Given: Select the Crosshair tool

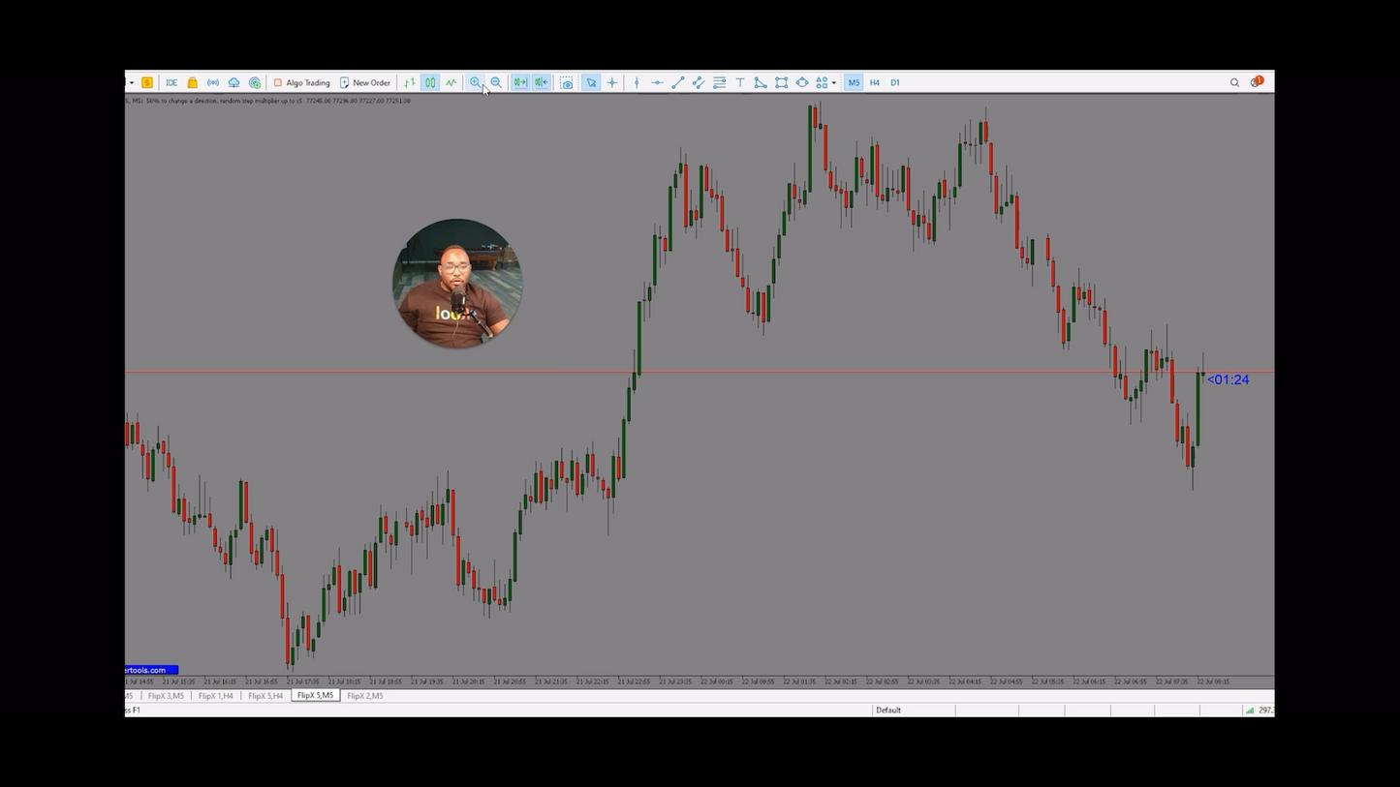Looking at the screenshot, I should [612, 82].
